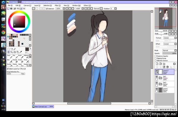The image size is (178, 117).
Task: Activate the hand pan tool
Action: click(18, 52)
